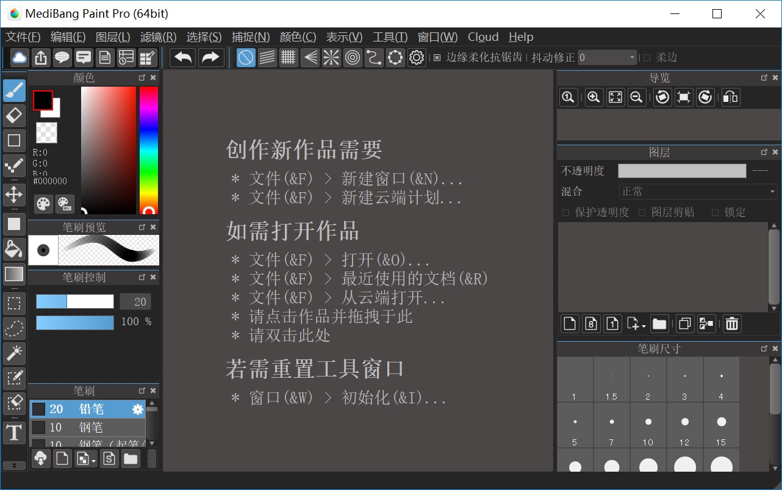Enable the parallel lines snap guide
The width and height of the screenshot is (782, 490).
coord(267,58)
